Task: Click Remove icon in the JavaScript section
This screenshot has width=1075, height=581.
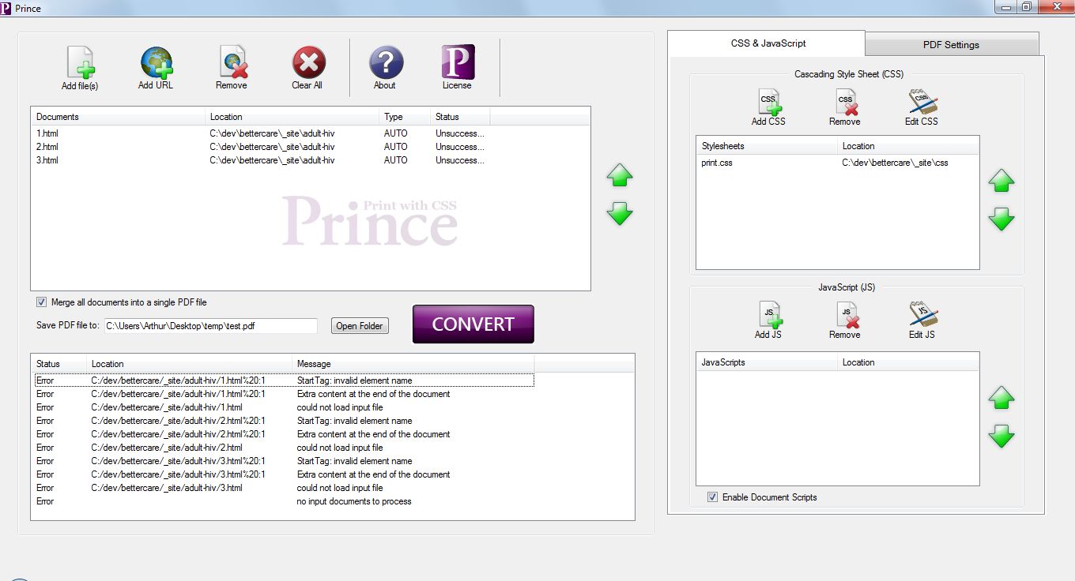Action: (845, 316)
